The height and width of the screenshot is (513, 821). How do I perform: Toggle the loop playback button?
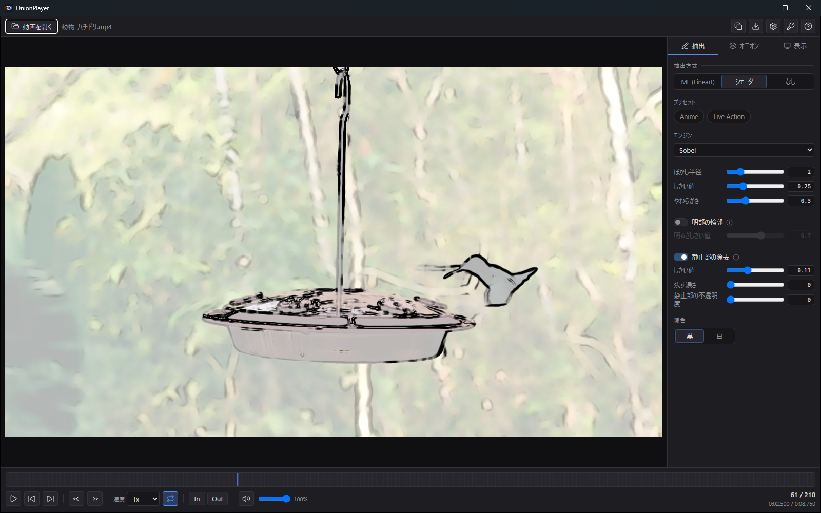(170, 499)
